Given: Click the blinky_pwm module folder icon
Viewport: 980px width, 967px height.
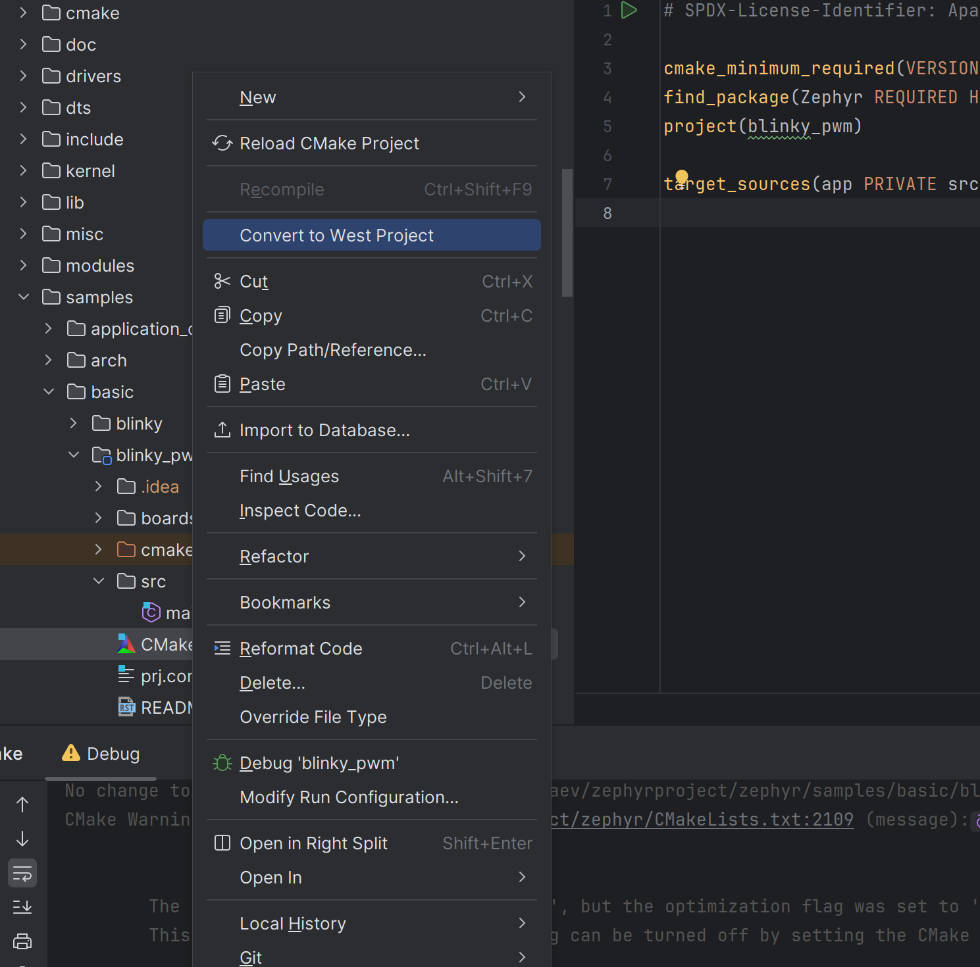Looking at the screenshot, I should (x=101, y=455).
